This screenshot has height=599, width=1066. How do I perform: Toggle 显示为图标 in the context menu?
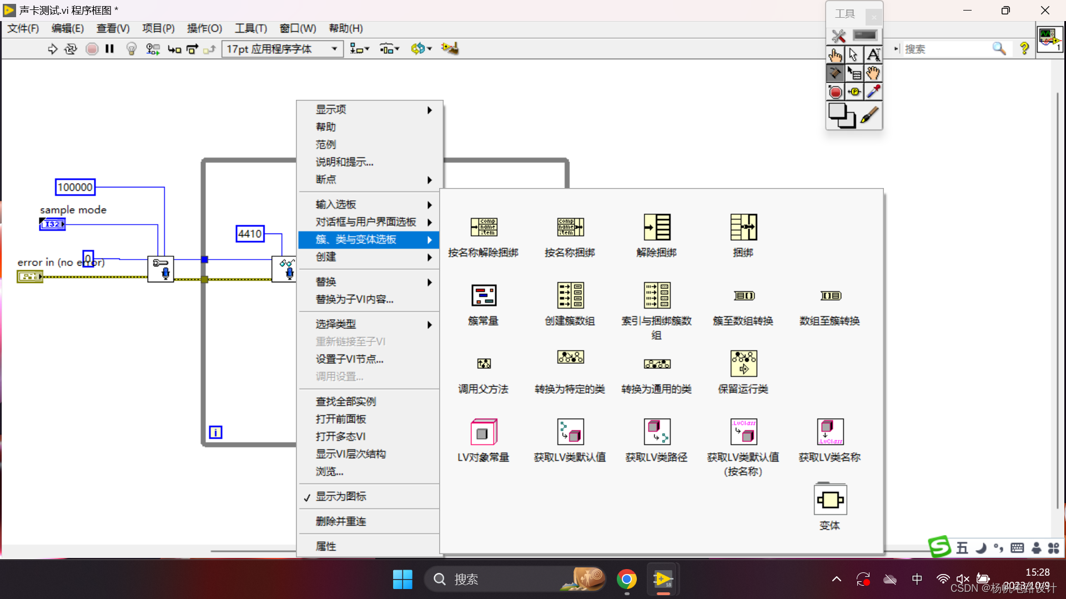click(x=341, y=496)
